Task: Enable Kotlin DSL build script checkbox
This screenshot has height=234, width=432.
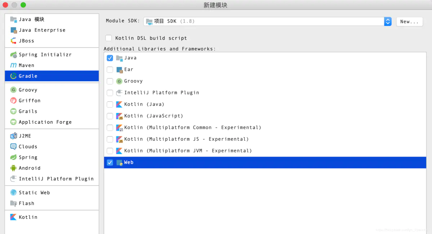Action: click(x=108, y=38)
